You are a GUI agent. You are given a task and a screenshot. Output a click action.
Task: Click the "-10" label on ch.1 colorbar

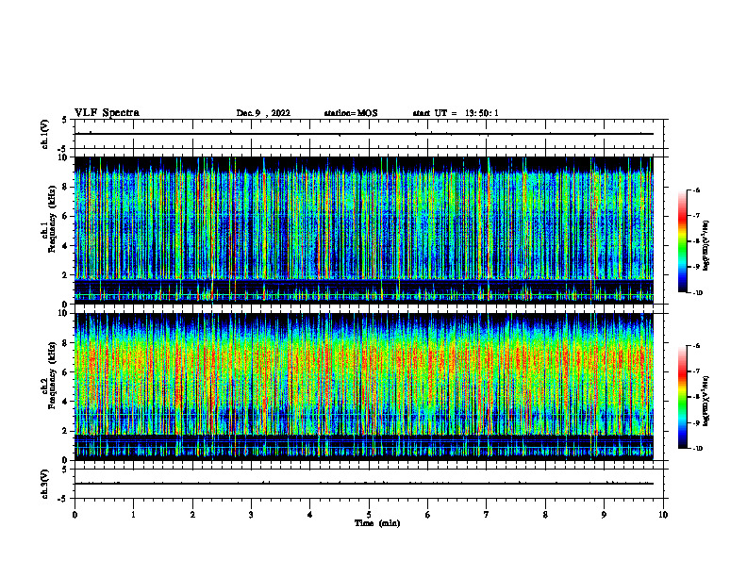coord(697,293)
